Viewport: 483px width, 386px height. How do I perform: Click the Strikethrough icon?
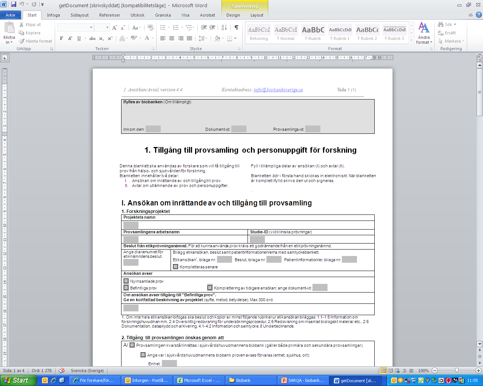coord(92,38)
